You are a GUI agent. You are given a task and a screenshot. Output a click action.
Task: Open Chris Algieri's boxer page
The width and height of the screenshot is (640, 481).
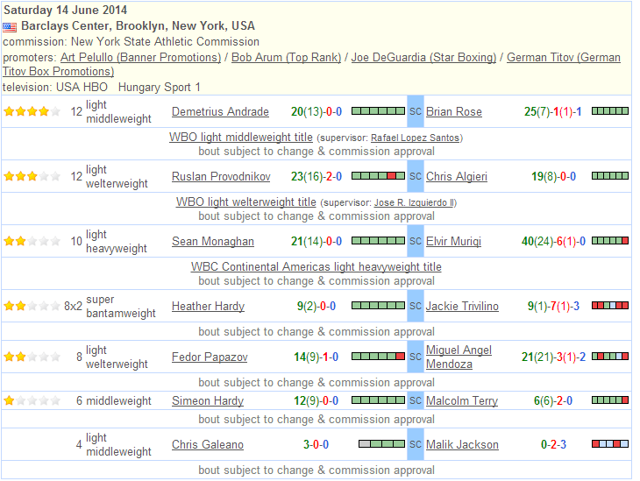pyautogui.click(x=457, y=177)
